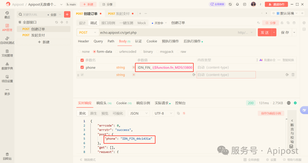Select the none body type
The width and height of the screenshot is (308, 163).
tap(84, 52)
